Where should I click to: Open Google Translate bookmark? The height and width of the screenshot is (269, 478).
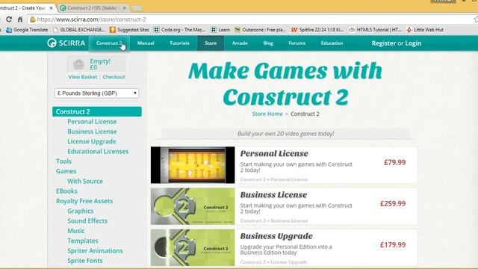27,30
